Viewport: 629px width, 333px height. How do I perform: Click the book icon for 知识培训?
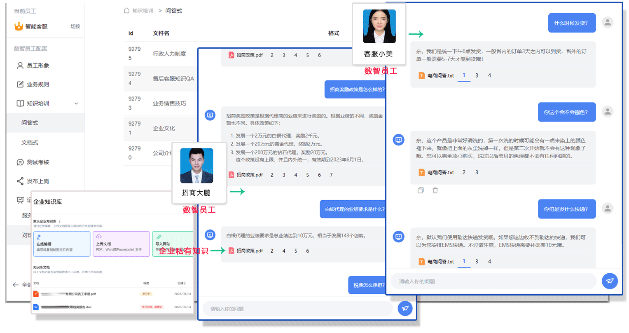pyautogui.click(x=20, y=103)
